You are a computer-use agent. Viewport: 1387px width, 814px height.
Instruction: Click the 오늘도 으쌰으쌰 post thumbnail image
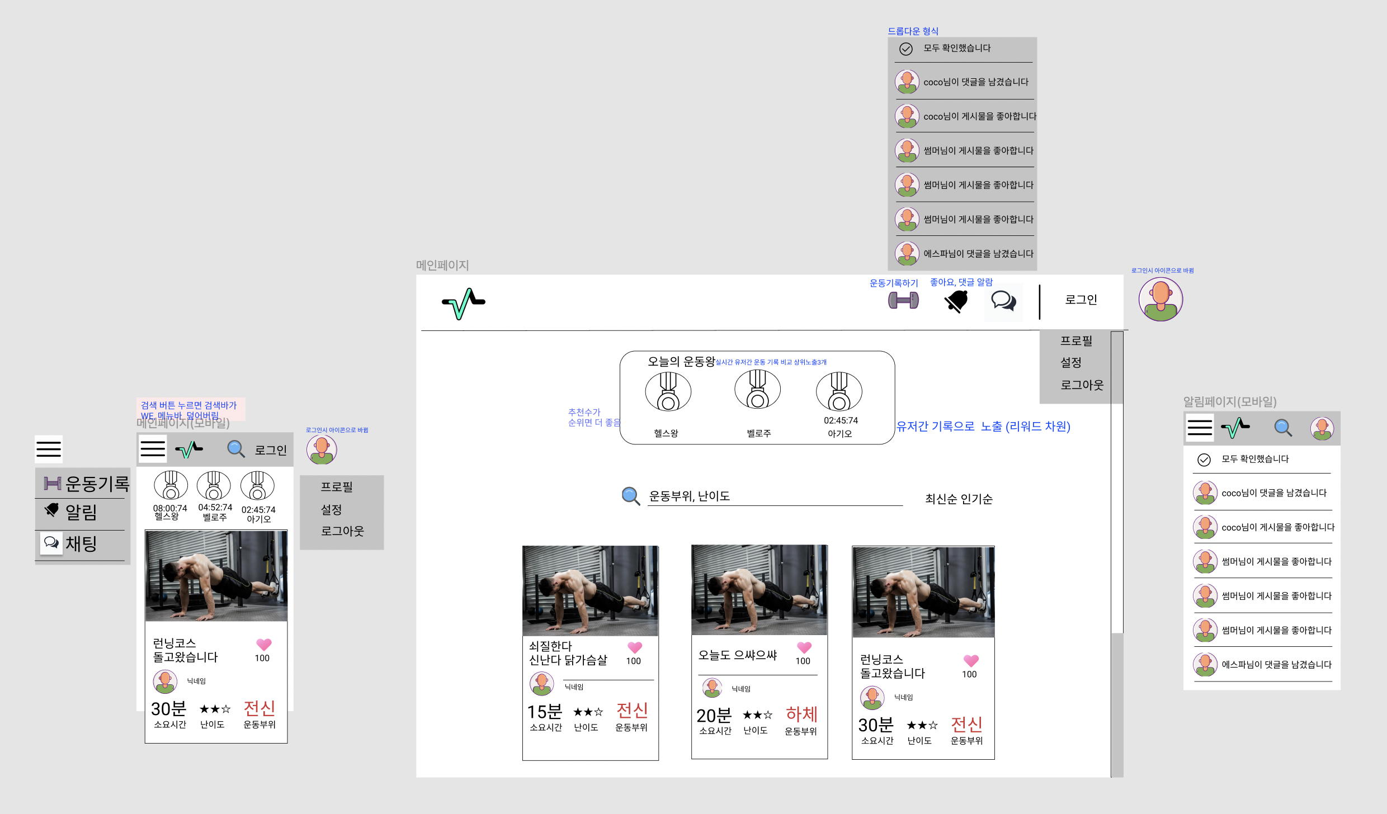pyautogui.click(x=759, y=590)
